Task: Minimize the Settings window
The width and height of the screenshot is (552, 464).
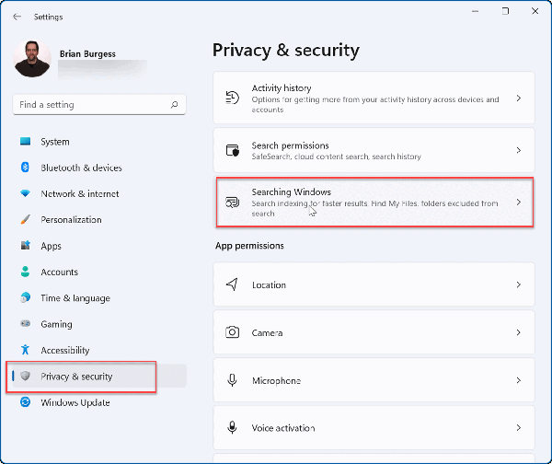Action: 475,11
